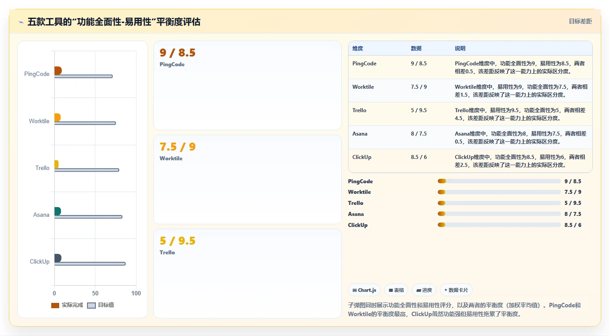610x336 pixels.
Task: Click the PingCode label on the chart axis
Action: point(37,74)
